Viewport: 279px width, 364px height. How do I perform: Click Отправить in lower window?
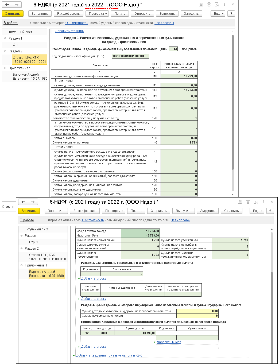click(159, 211)
